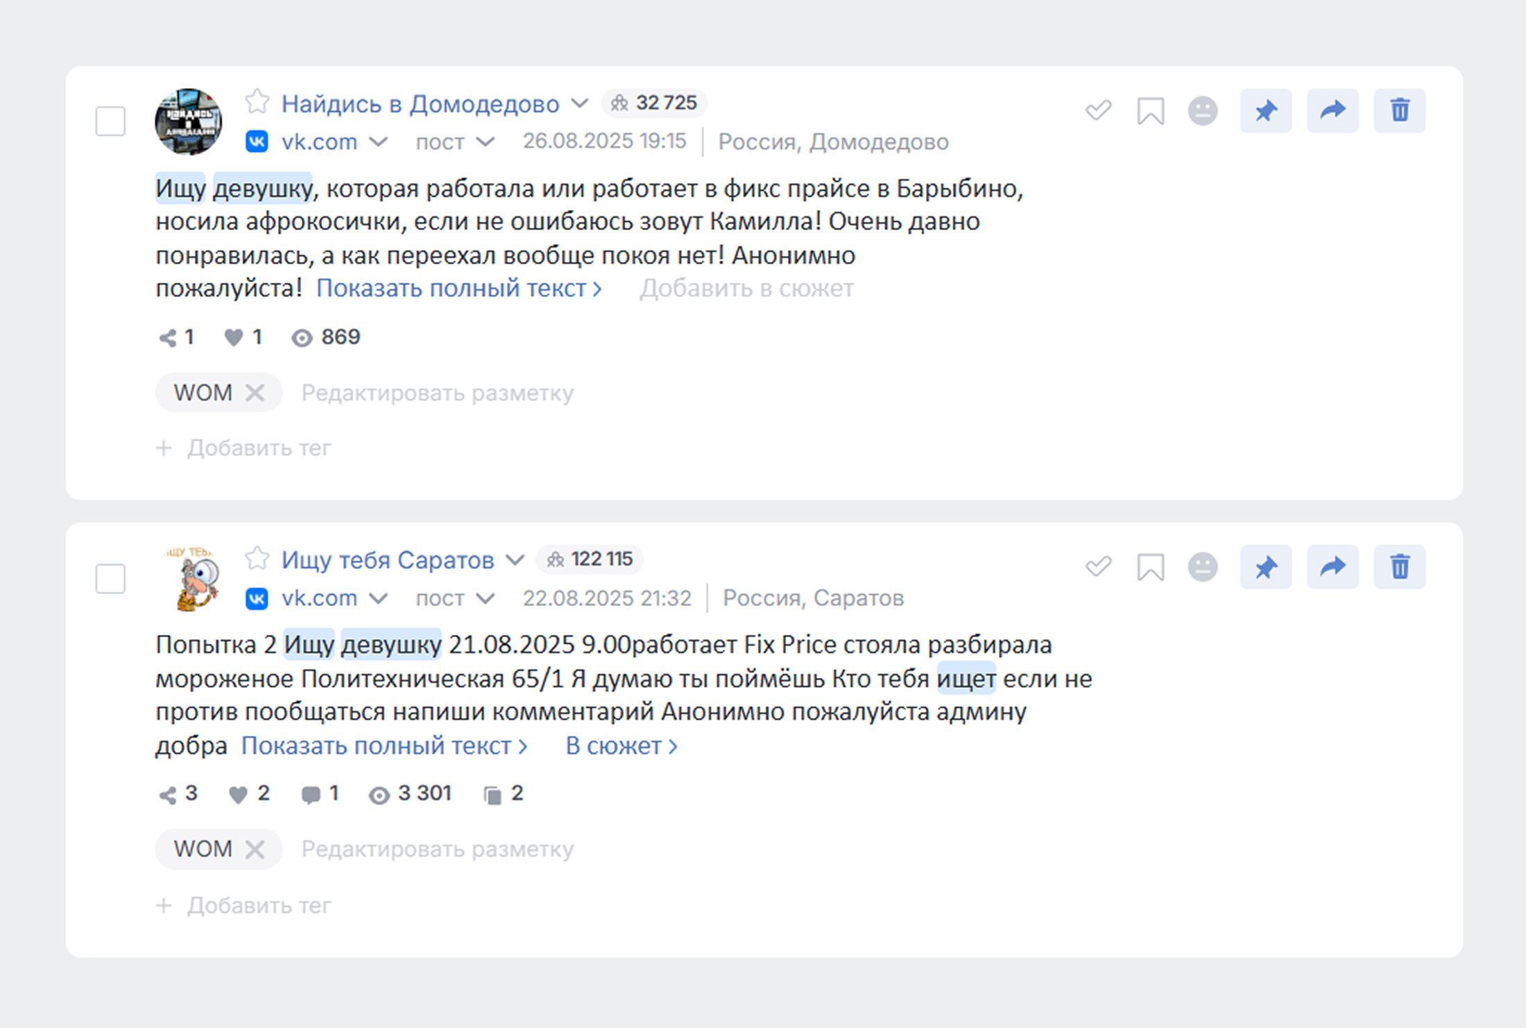1526x1028 pixels.
Task: Tick checkbox for Ищу тебя Саратов post
Action: [x=110, y=578]
